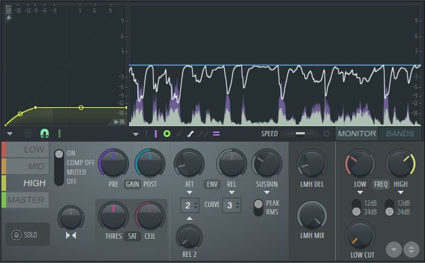Screen dimensions: 425x263
Task: Click the purple vertical bar display icon
Action: (155, 134)
